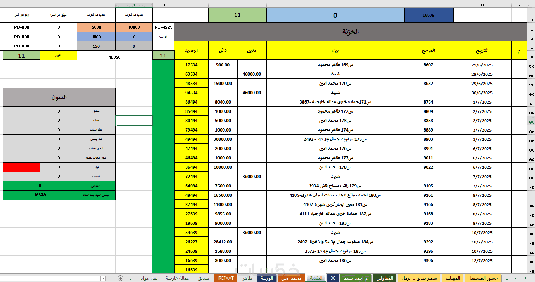Click the red cell beside ديزل
This screenshot has width=535, height=282.
(x=21, y=167)
